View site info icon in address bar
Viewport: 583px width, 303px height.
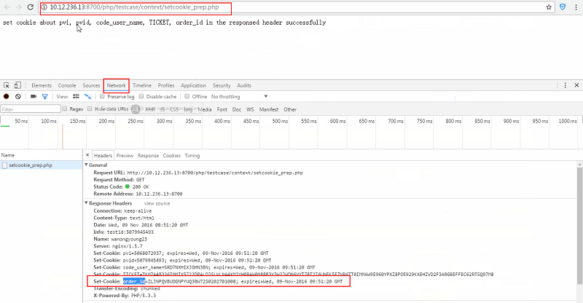(44, 7)
